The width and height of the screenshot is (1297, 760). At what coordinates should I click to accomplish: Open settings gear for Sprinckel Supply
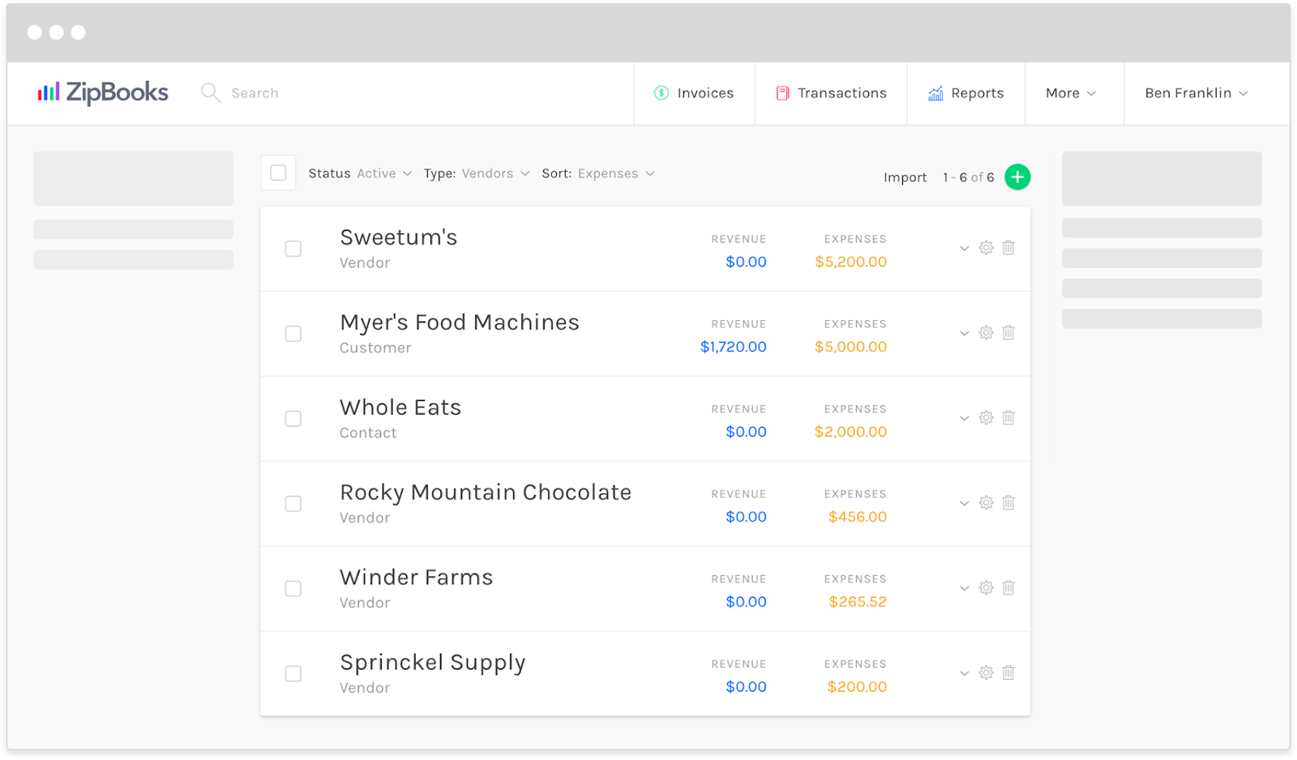coord(986,673)
